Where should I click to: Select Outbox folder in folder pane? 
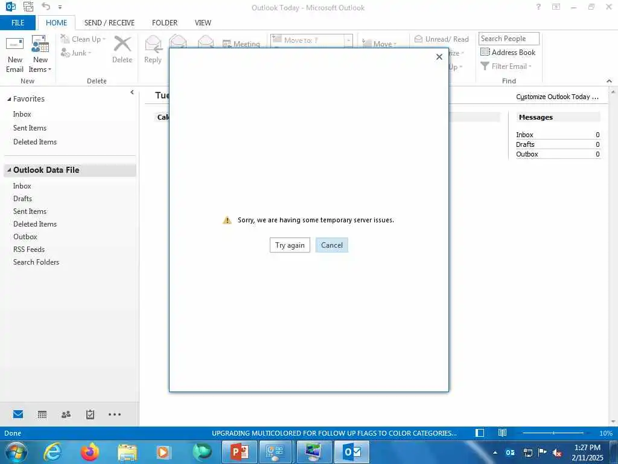tap(25, 237)
